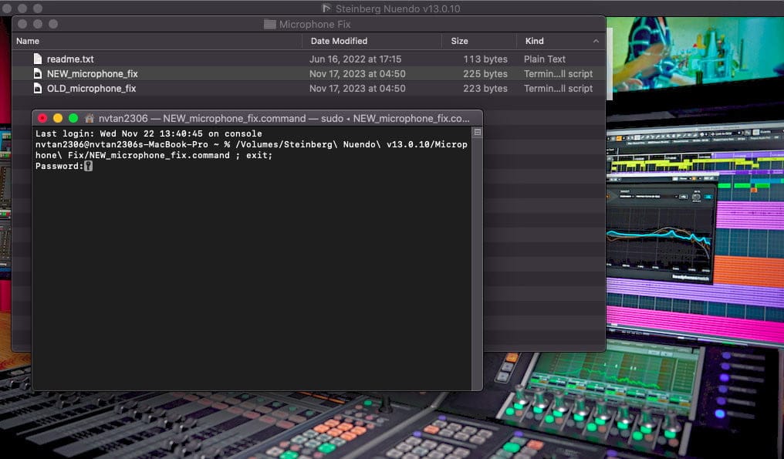This screenshot has width=784, height=459.
Task: Click size '225 bytes' cell
Action: click(485, 73)
